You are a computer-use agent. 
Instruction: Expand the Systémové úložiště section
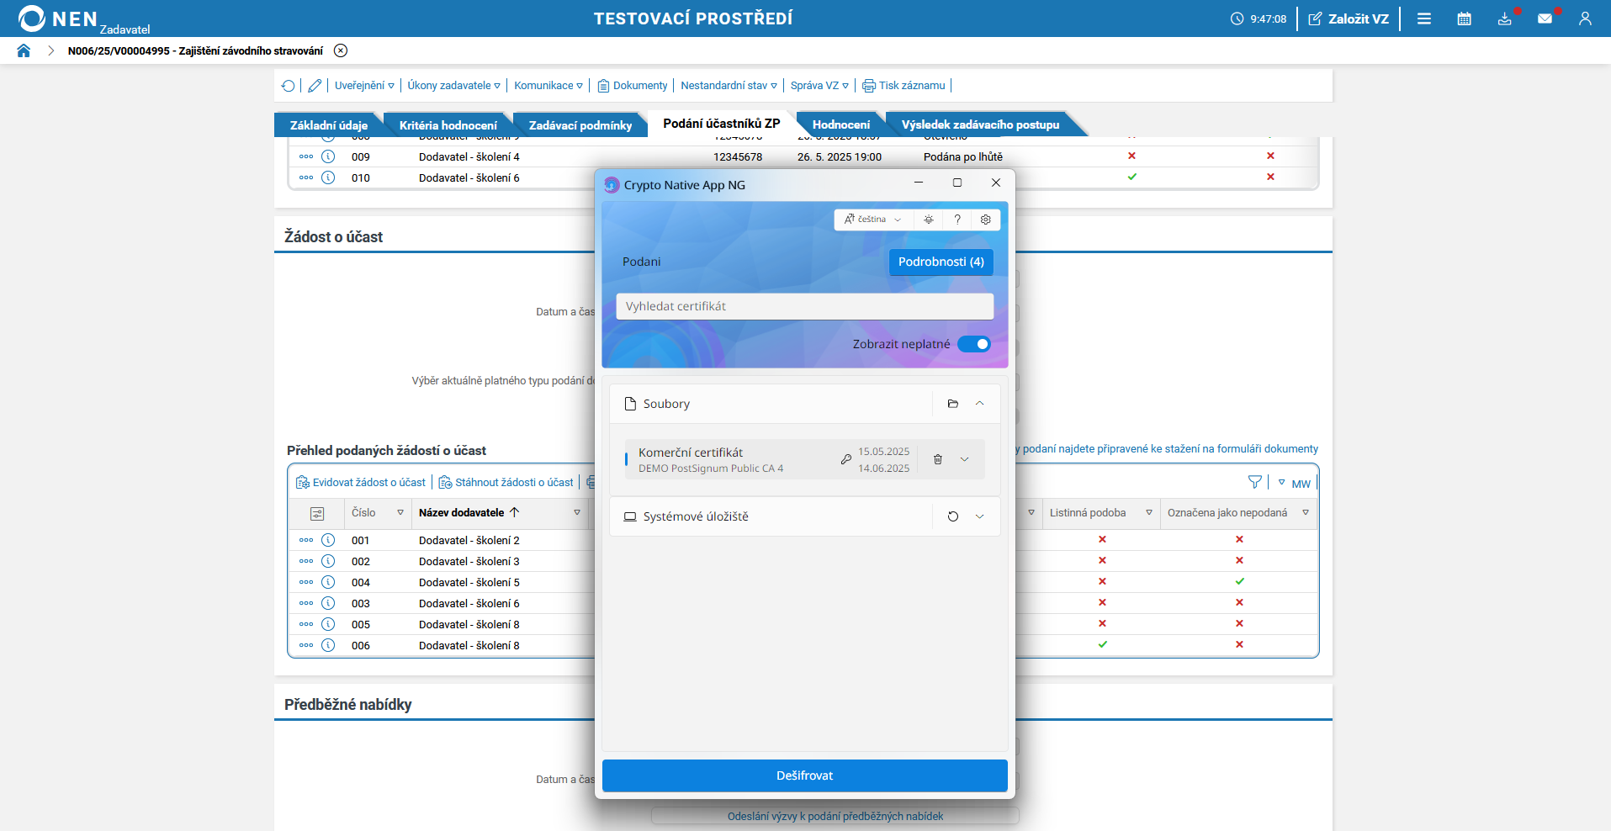[980, 516]
